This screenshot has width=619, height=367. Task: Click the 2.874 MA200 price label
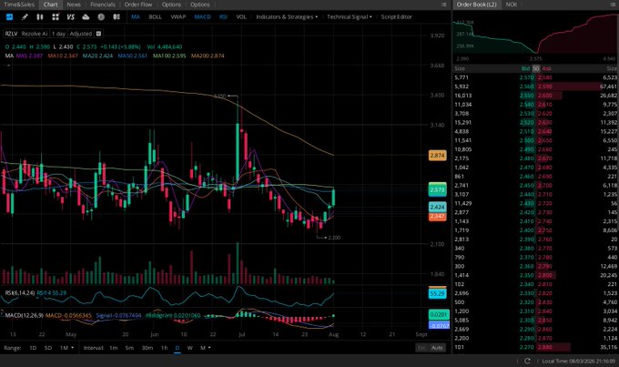[438, 156]
